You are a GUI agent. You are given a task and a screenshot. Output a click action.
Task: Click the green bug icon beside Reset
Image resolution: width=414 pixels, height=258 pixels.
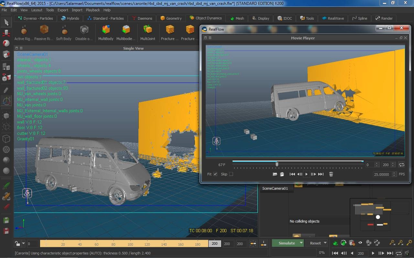pos(335,243)
